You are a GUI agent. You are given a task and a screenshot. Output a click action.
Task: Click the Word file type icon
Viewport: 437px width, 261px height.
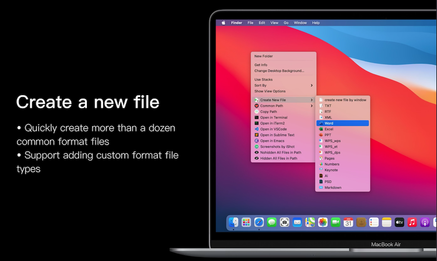[x=320, y=123]
